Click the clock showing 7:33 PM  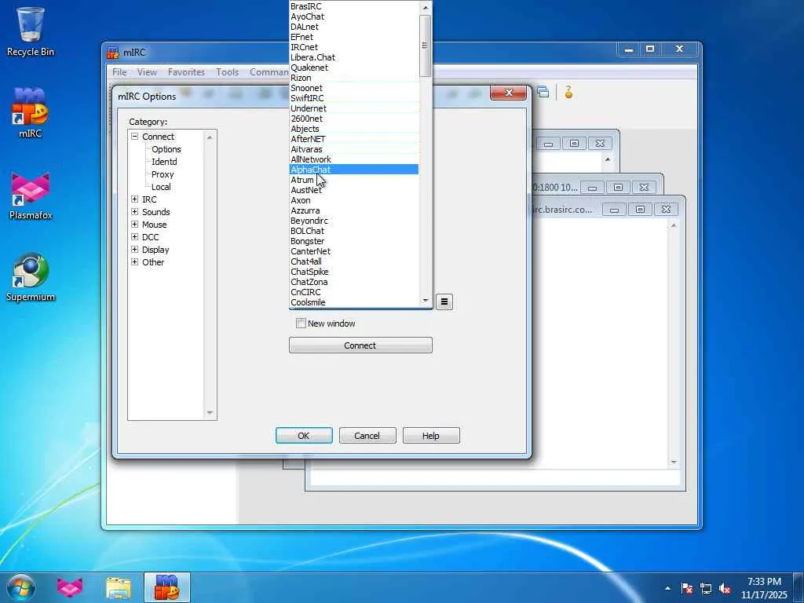[x=764, y=582]
